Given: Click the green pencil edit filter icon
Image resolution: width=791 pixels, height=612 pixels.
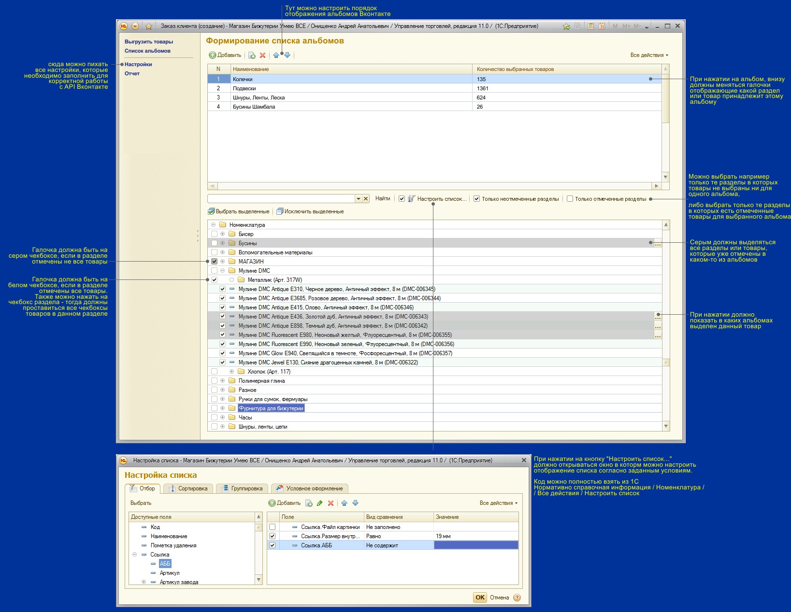Looking at the screenshot, I should (319, 503).
